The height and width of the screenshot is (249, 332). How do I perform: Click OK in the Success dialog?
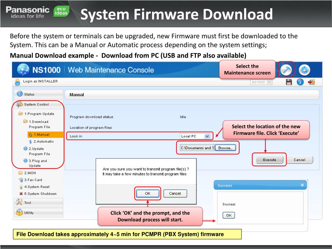[x=229, y=215]
